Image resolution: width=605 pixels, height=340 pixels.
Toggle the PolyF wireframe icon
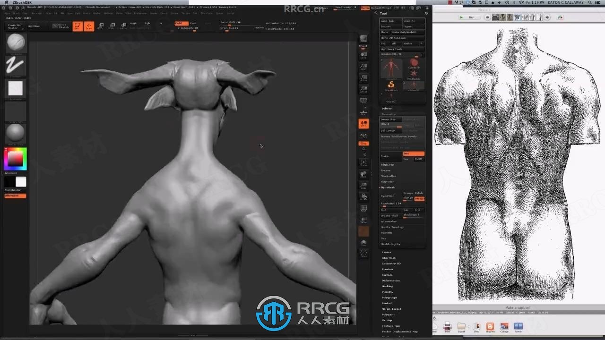pyautogui.click(x=363, y=209)
